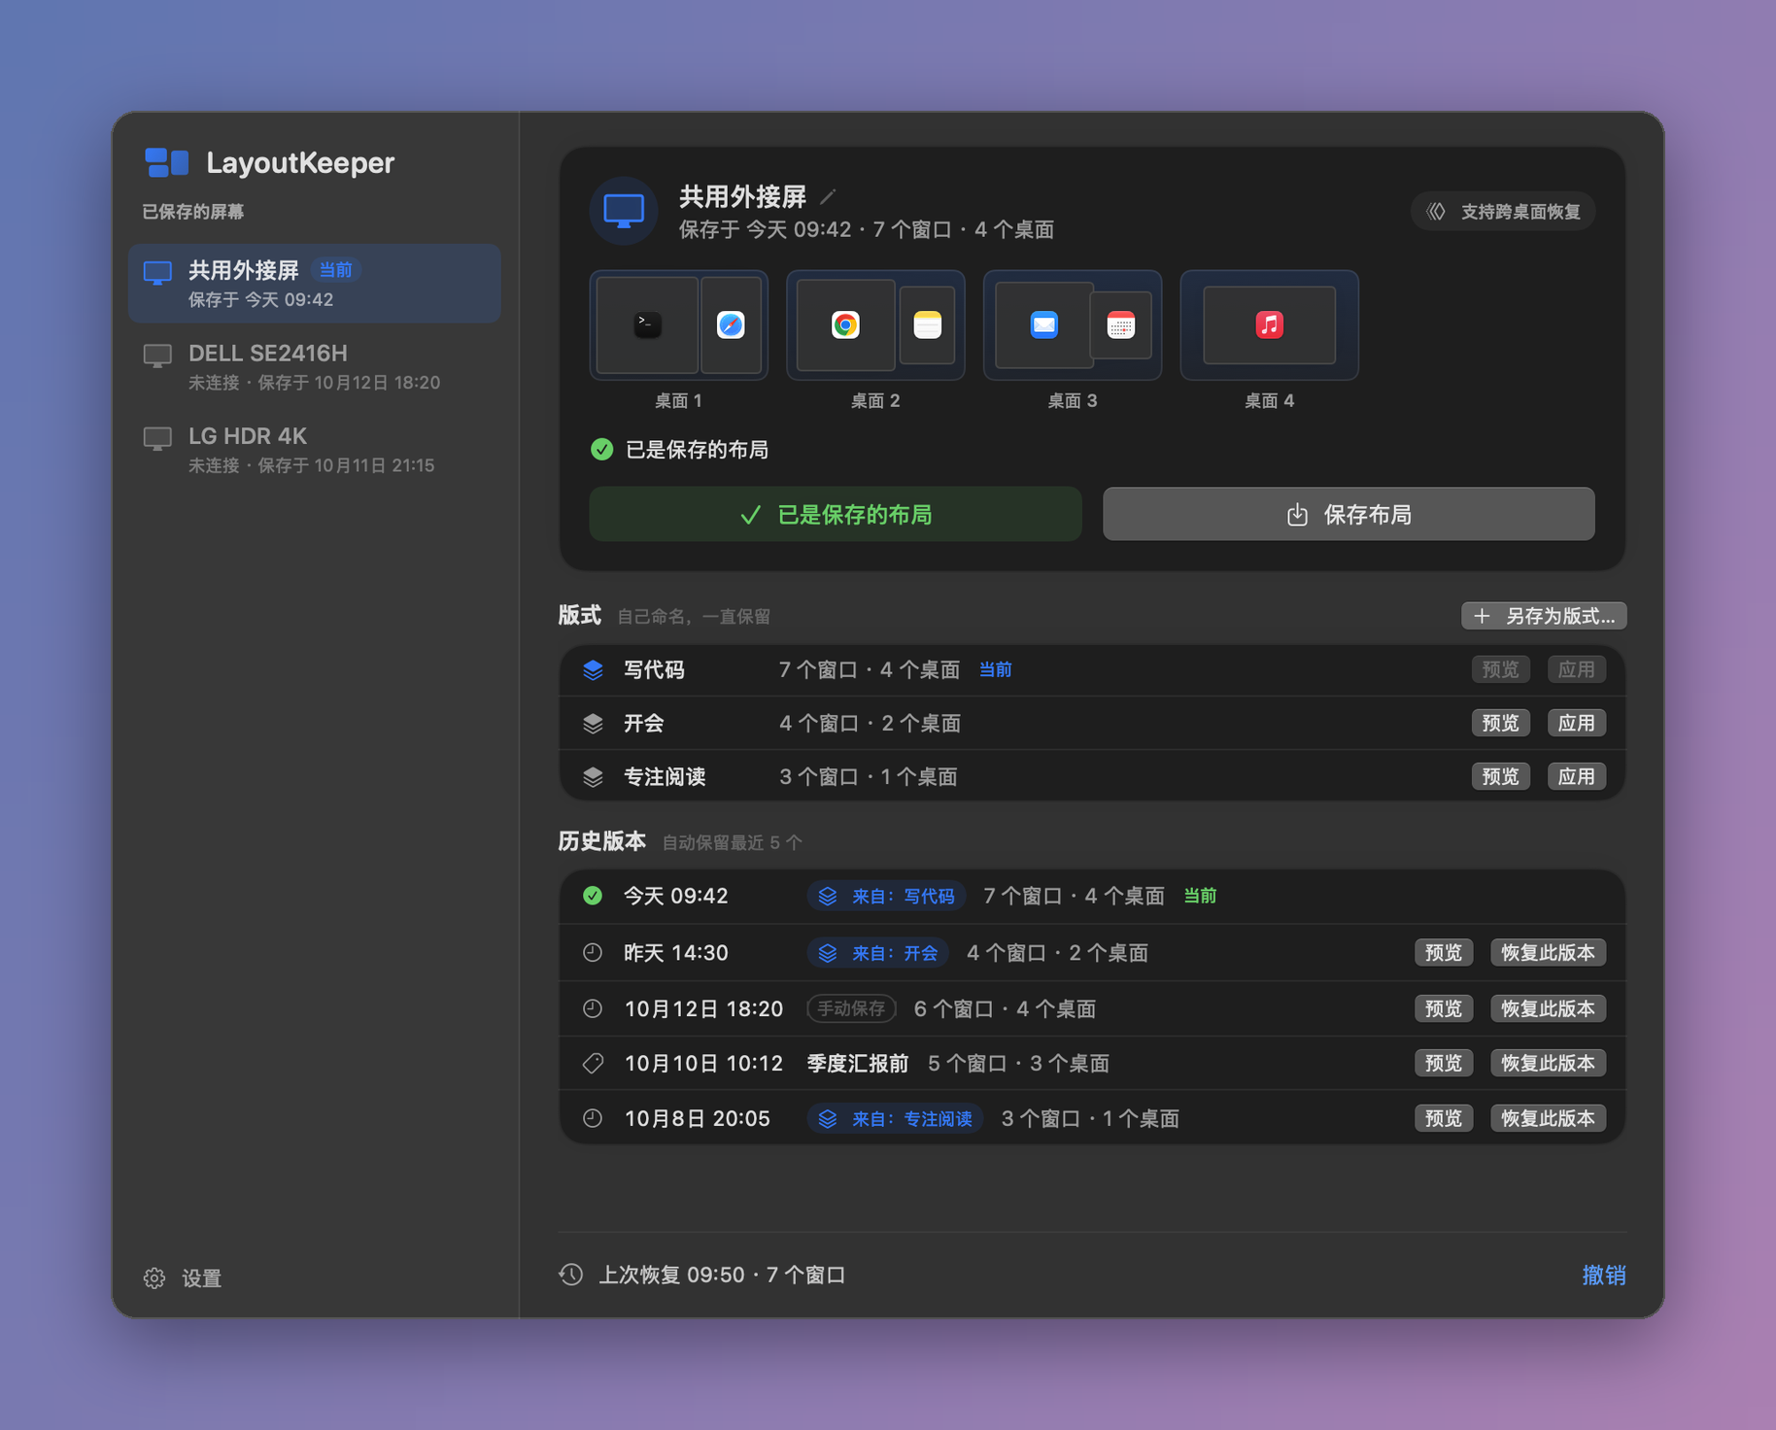
Task: Select the 共用外接屏 saved screen
Action: click(315, 284)
